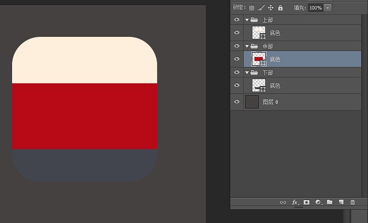Hide the 底色 layer in the 下部 group
This screenshot has height=223, width=368.
point(237,85)
